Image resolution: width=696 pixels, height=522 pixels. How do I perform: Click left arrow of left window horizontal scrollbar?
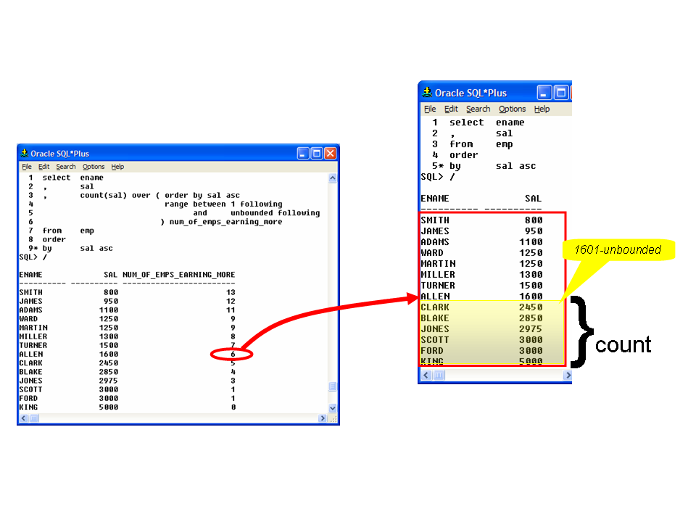23,418
